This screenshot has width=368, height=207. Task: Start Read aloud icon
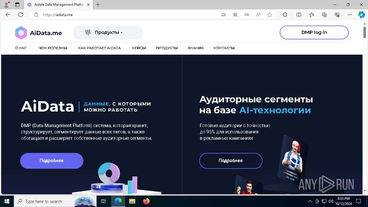(x=258, y=15)
